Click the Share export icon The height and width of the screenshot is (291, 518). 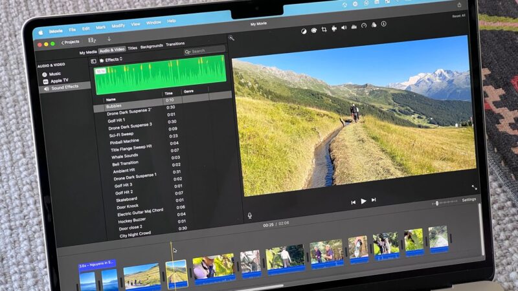(x=459, y=5)
